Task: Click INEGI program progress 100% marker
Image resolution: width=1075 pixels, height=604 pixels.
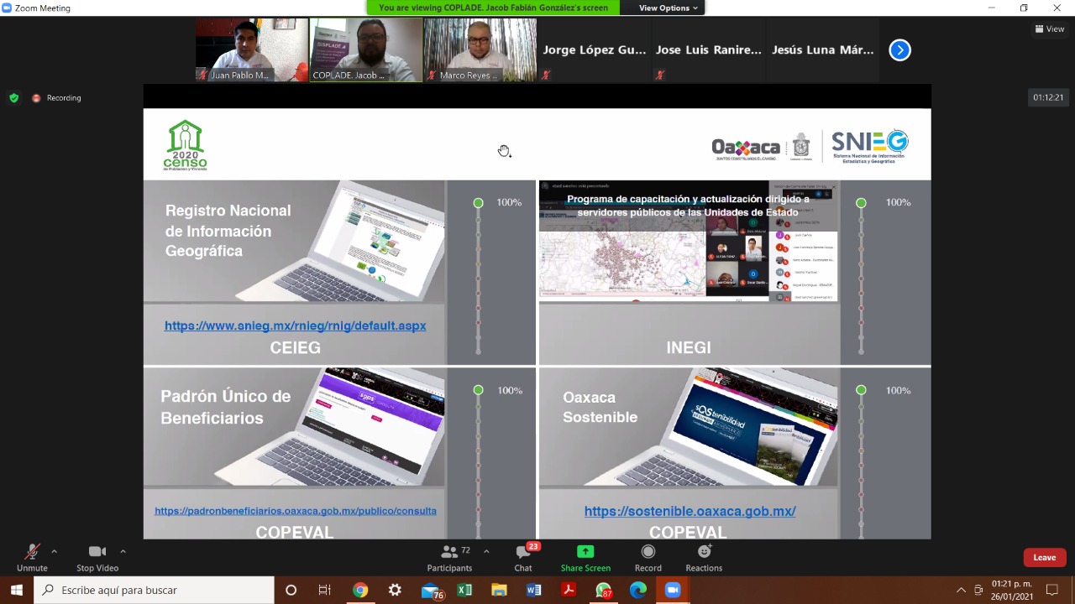Action: (861, 203)
